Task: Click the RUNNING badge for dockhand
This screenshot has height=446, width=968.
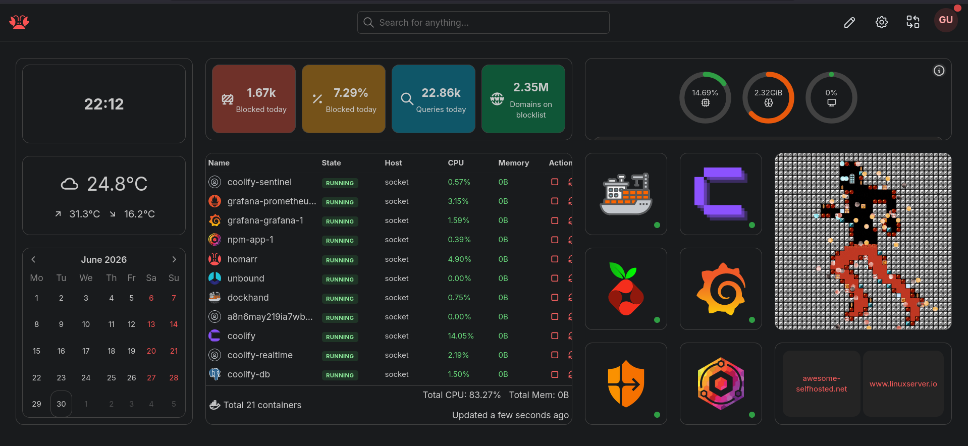Action: pos(340,298)
